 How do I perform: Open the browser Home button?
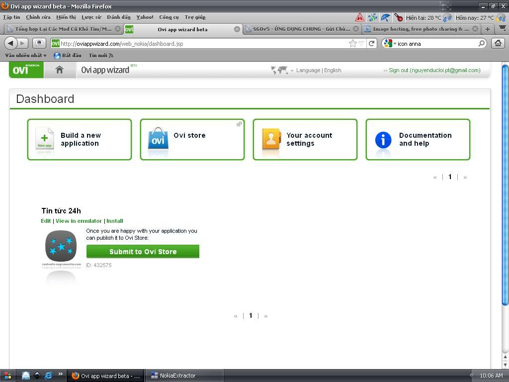498,43
